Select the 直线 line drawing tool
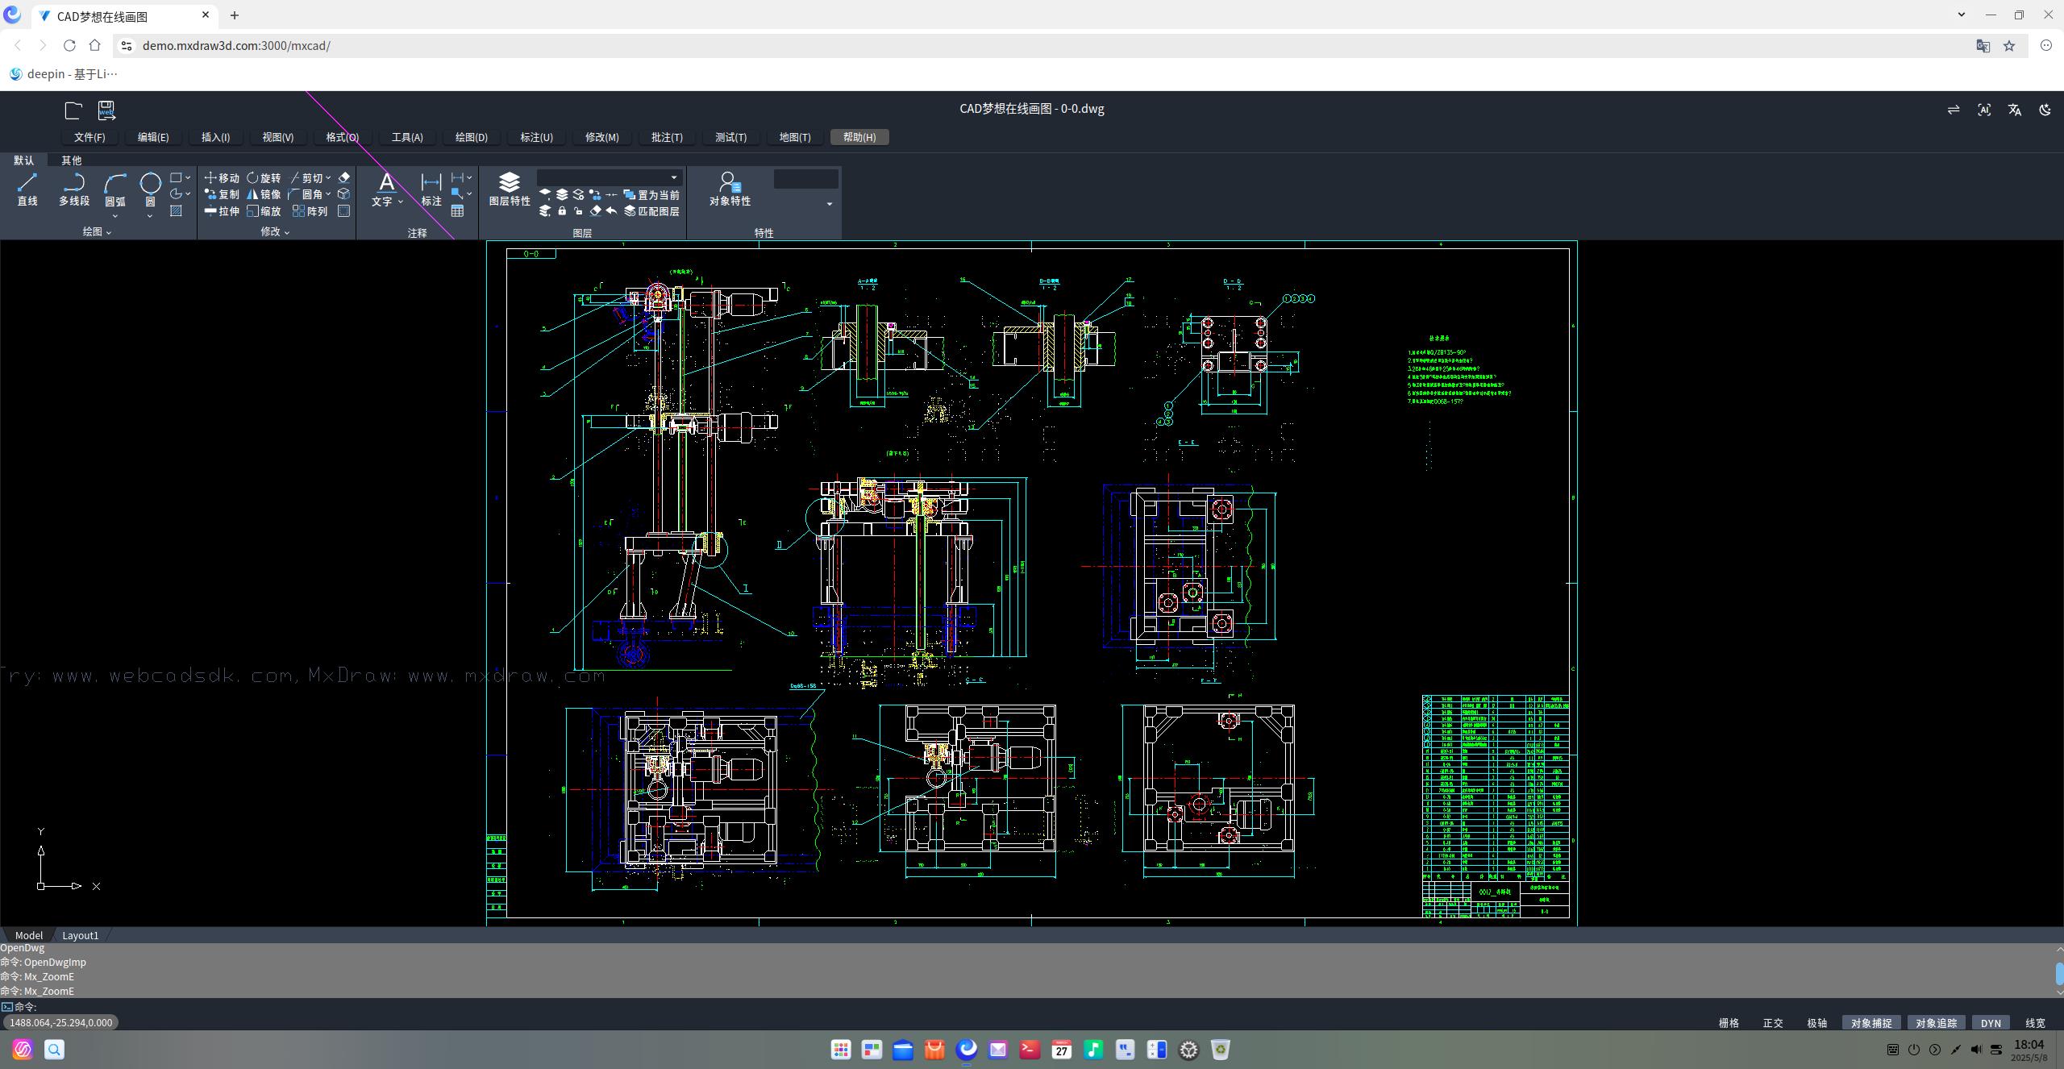Image resolution: width=2064 pixels, height=1069 pixels. [27, 190]
